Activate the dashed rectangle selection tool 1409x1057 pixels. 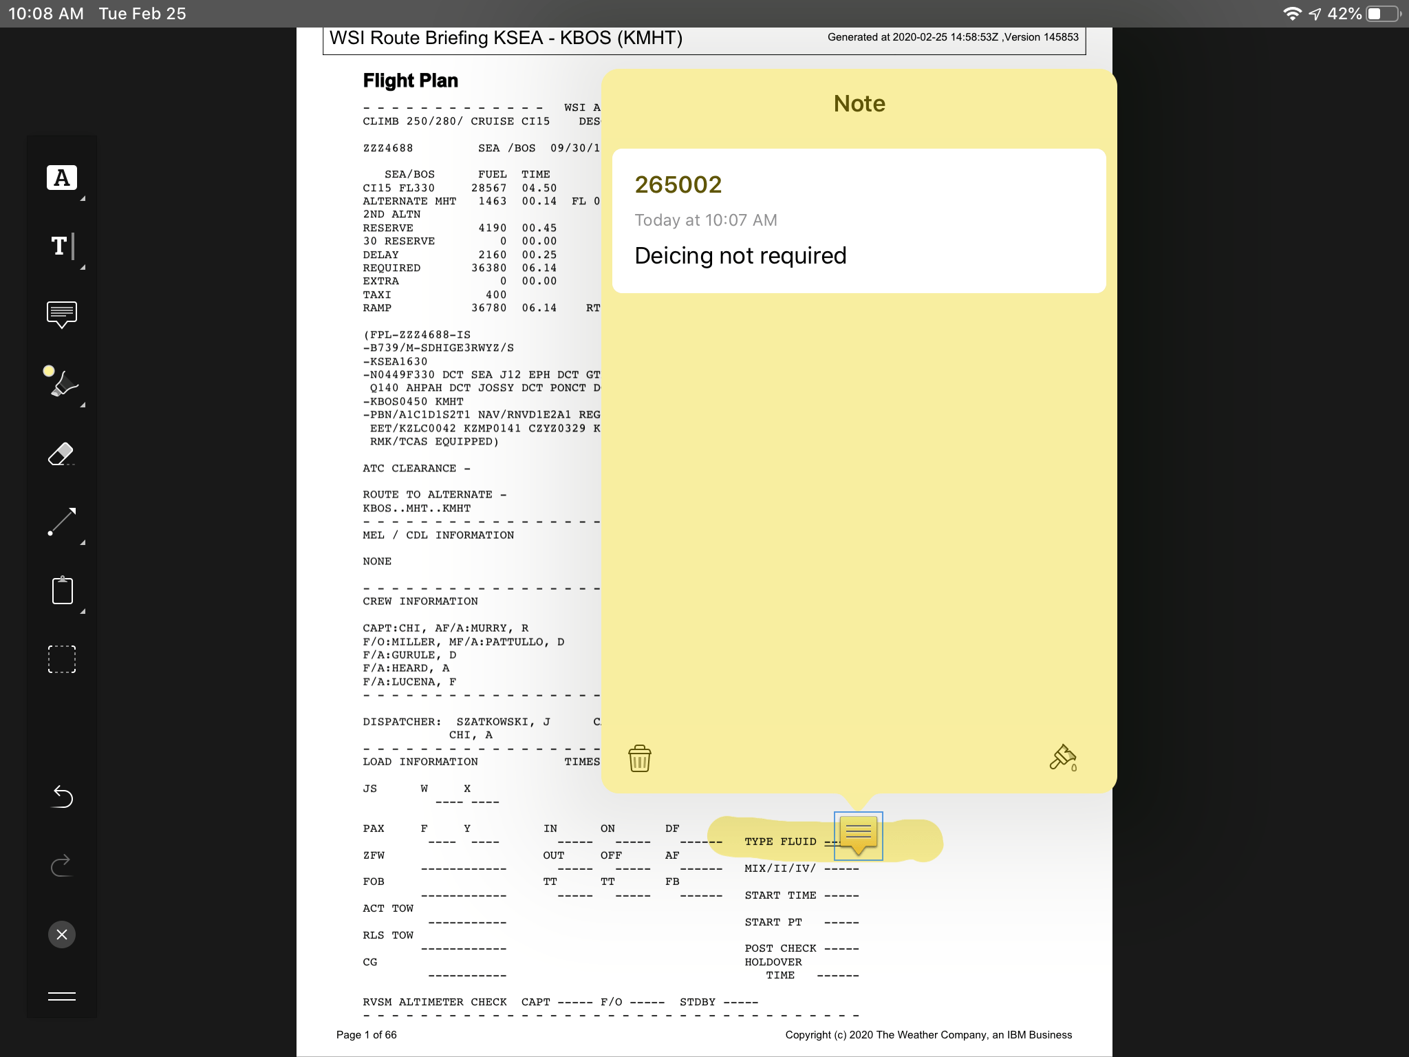(61, 659)
